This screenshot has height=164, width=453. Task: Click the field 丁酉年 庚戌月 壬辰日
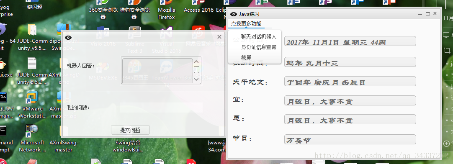pyautogui.click(x=350, y=81)
